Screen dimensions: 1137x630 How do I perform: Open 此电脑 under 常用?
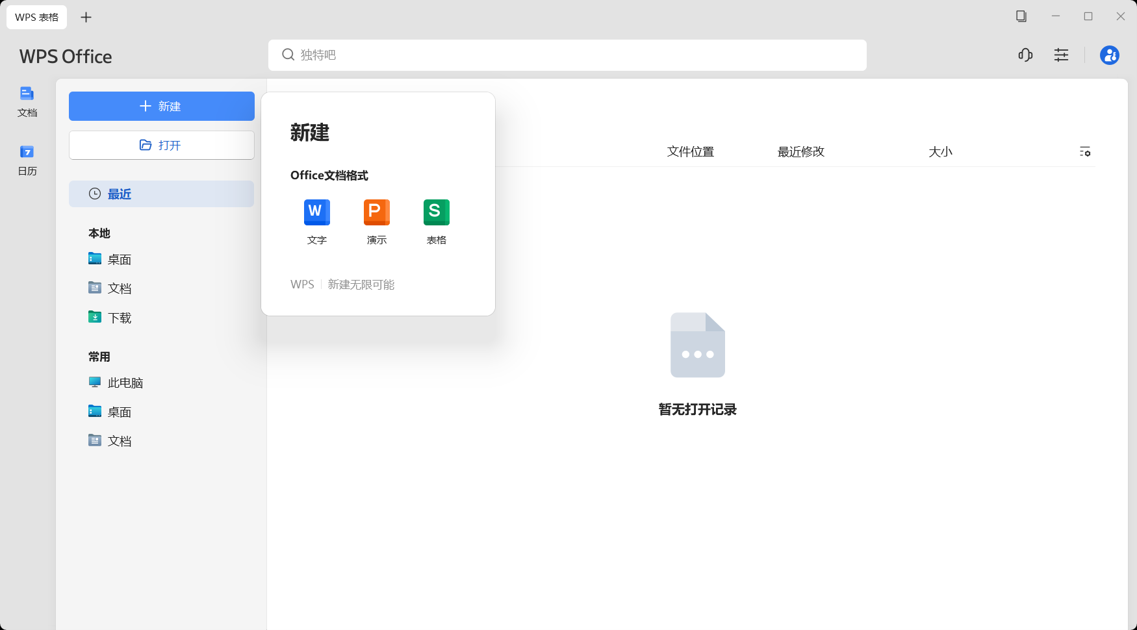click(x=125, y=382)
